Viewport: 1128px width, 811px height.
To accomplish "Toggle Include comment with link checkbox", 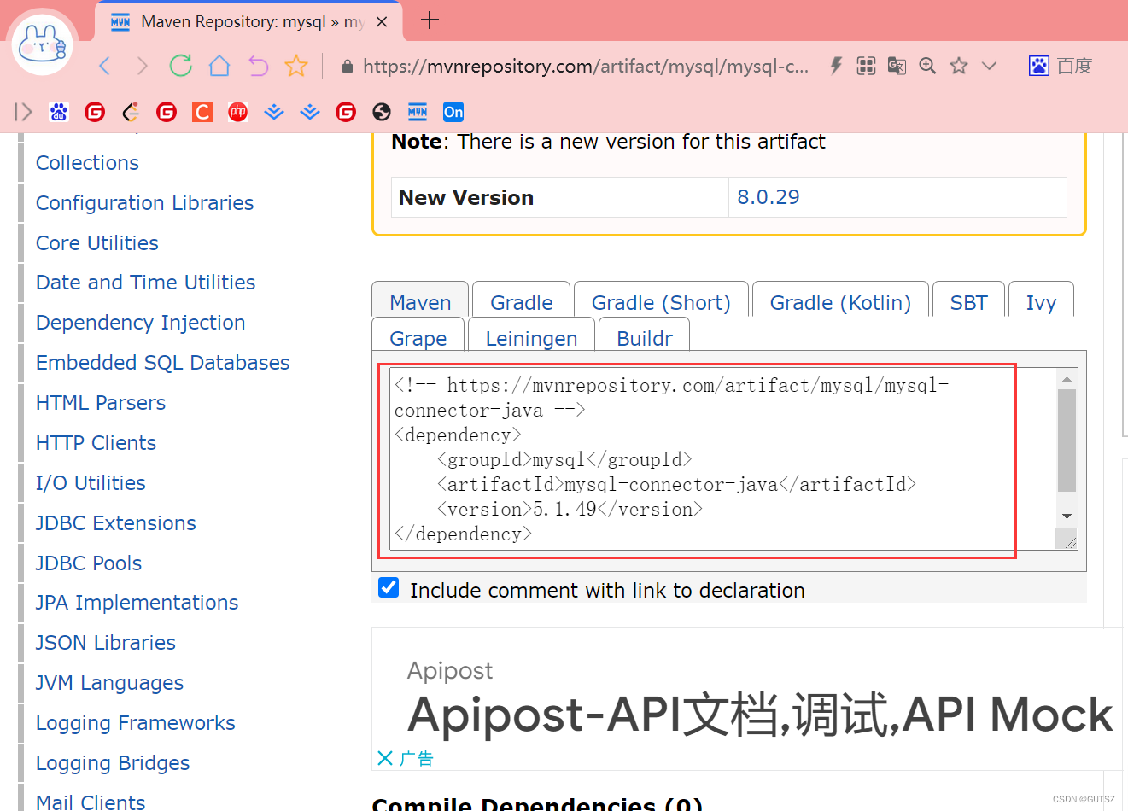I will pos(389,587).
